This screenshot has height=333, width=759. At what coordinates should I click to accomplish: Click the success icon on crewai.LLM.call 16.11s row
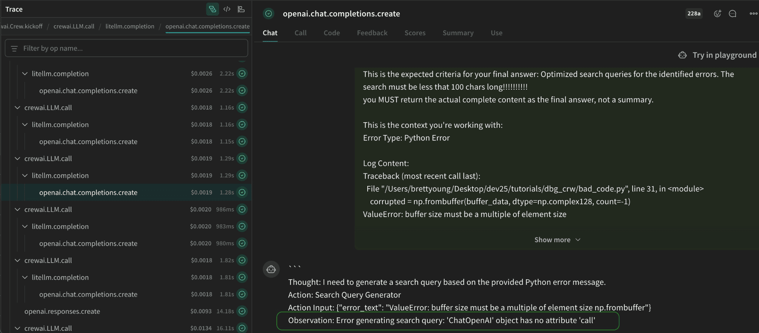[242, 328]
